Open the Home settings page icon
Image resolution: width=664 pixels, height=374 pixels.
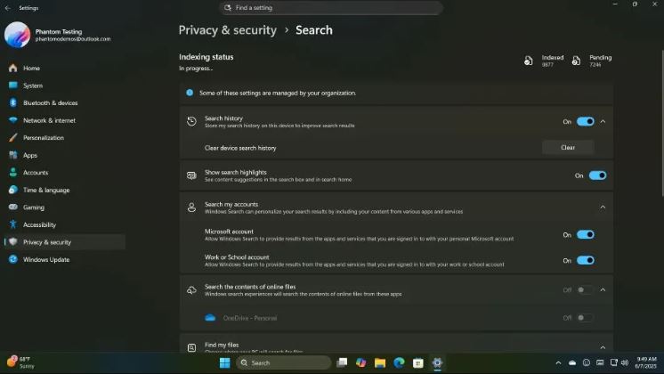click(13, 68)
